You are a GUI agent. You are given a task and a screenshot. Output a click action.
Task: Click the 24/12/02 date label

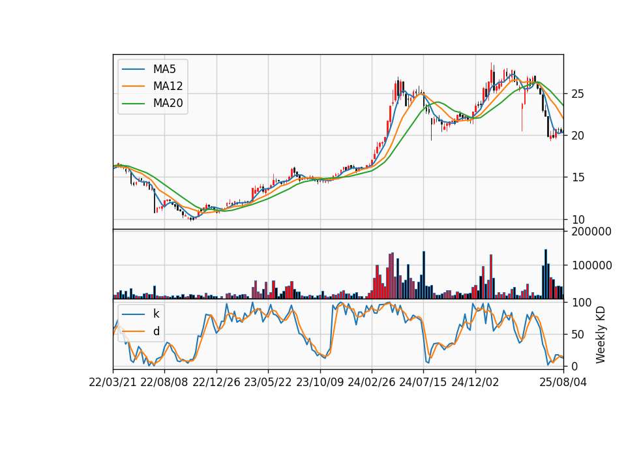[475, 382]
